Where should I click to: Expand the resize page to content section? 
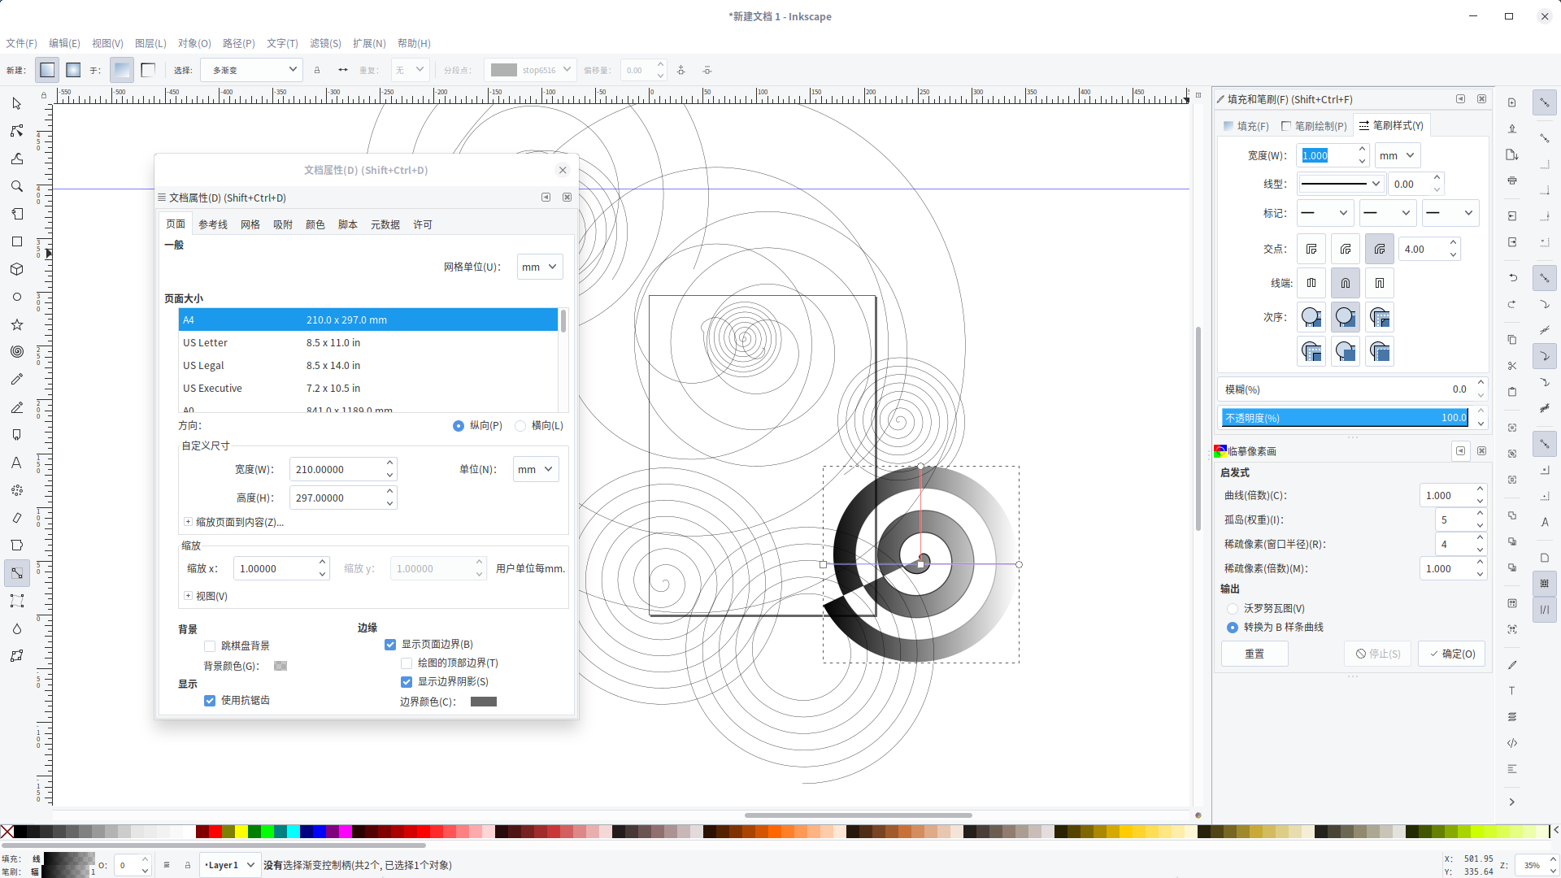click(x=188, y=522)
